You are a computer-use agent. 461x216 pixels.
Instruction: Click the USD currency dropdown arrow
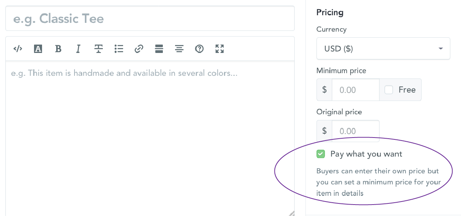pos(441,49)
